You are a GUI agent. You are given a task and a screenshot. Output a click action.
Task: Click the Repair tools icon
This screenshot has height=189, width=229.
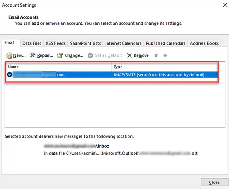tap(33, 55)
